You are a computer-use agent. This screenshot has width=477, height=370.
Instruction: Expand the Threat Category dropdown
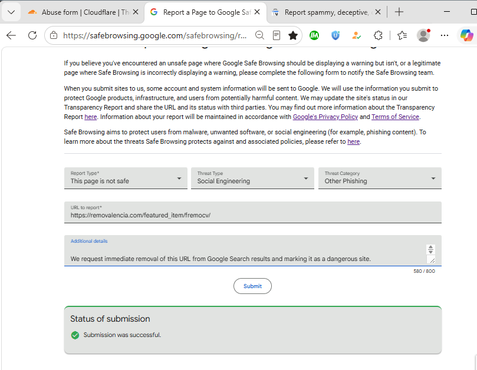click(380, 178)
